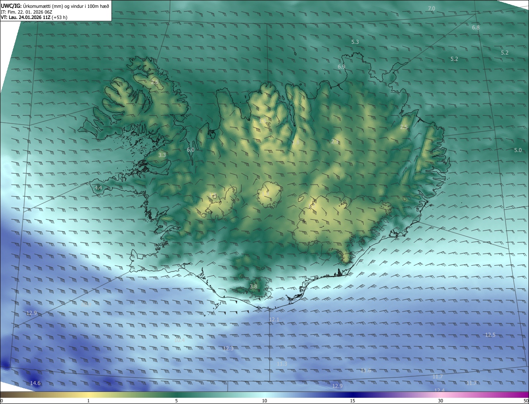The image size is (529, 404).
Task: Click the precipitation value 11.6 on the map
Action: click(x=366, y=371)
